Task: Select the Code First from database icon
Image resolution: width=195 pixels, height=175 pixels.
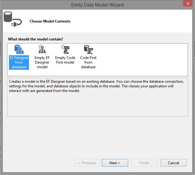Action: click(88, 49)
